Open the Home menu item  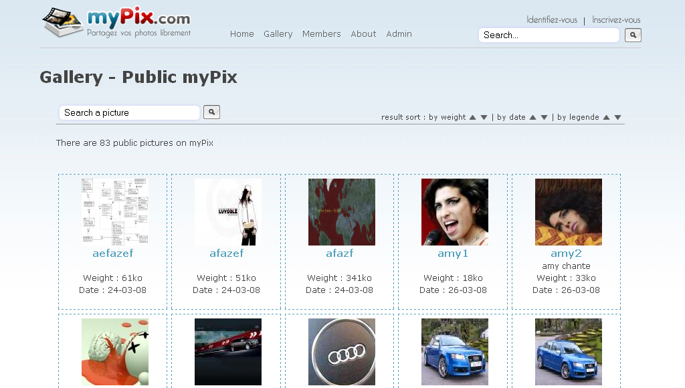(x=242, y=33)
